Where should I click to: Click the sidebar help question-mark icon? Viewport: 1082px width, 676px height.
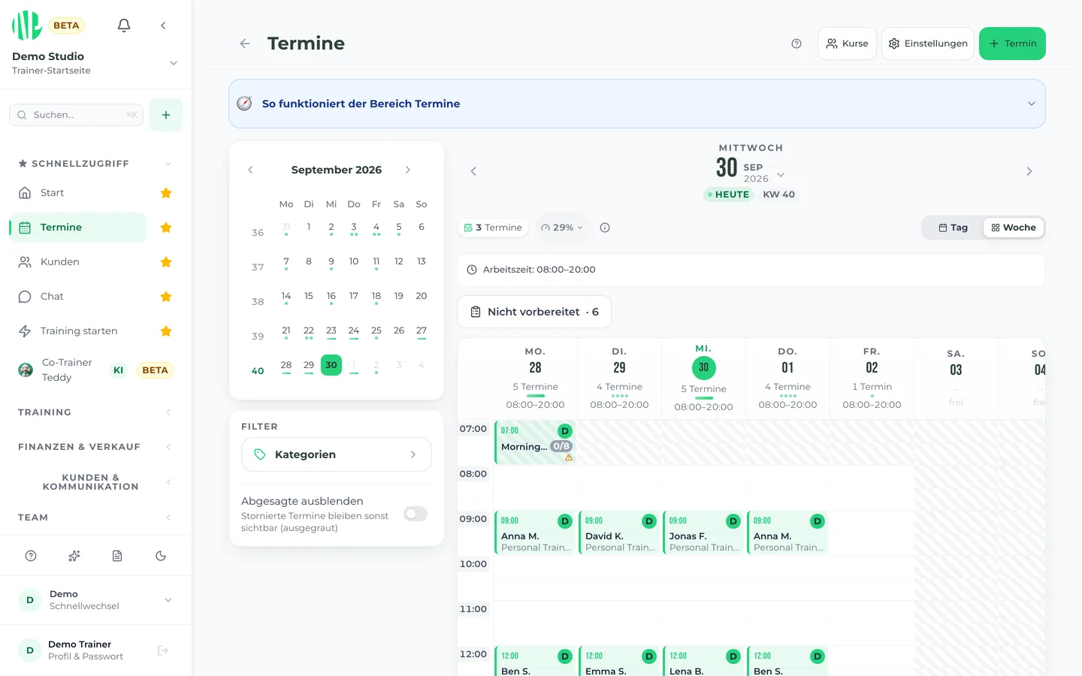(x=31, y=556)
